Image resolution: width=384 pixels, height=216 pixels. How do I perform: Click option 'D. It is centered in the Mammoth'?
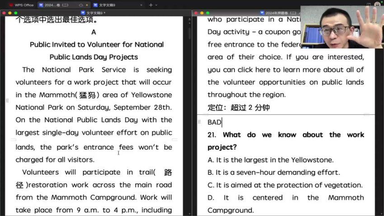pos(286,204)
